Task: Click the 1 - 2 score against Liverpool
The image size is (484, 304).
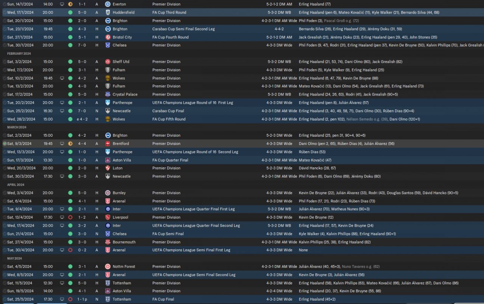Action: (x=82, y=217)
